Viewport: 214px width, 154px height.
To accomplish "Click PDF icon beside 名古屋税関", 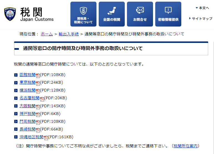I will [42, 99].
